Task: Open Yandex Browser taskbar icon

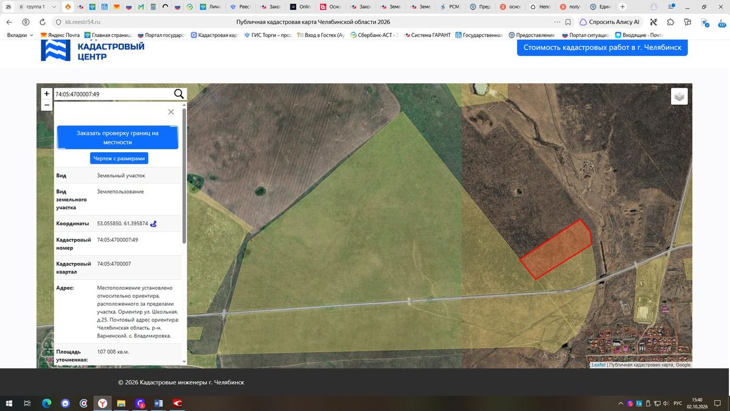Action: coord(103,403)
